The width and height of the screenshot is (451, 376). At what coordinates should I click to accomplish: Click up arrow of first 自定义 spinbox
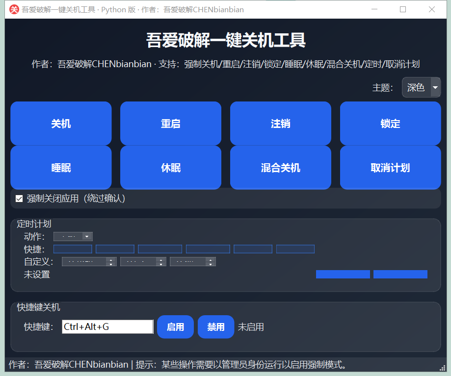[111, 259]
